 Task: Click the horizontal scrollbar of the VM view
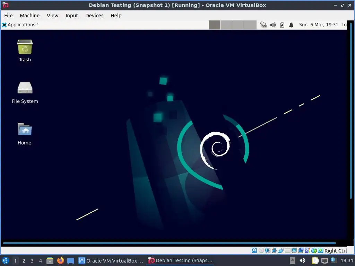[169, 243]
